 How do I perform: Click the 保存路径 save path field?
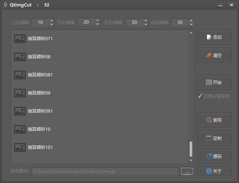105,171
